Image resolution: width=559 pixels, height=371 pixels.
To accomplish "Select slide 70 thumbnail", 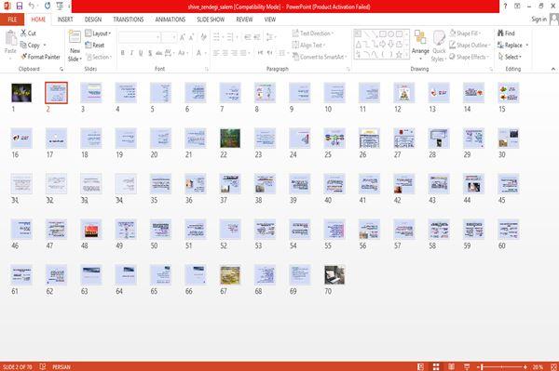I will click(x=334, y=275).
